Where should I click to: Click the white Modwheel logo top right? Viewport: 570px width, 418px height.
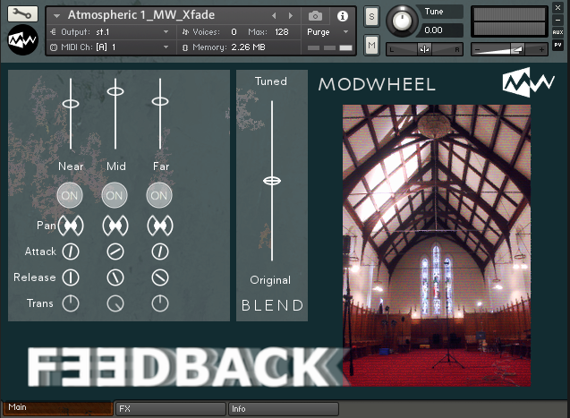529,82
